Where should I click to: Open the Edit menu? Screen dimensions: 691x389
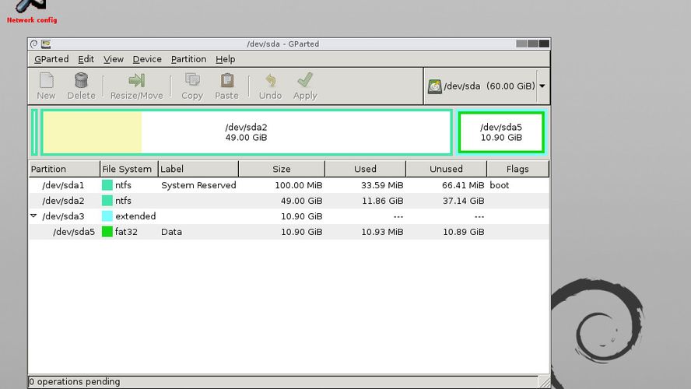pos(86,59)
